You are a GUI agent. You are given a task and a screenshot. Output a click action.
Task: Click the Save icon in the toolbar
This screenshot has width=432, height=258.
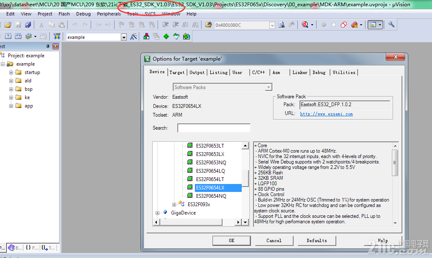point(18,25)
